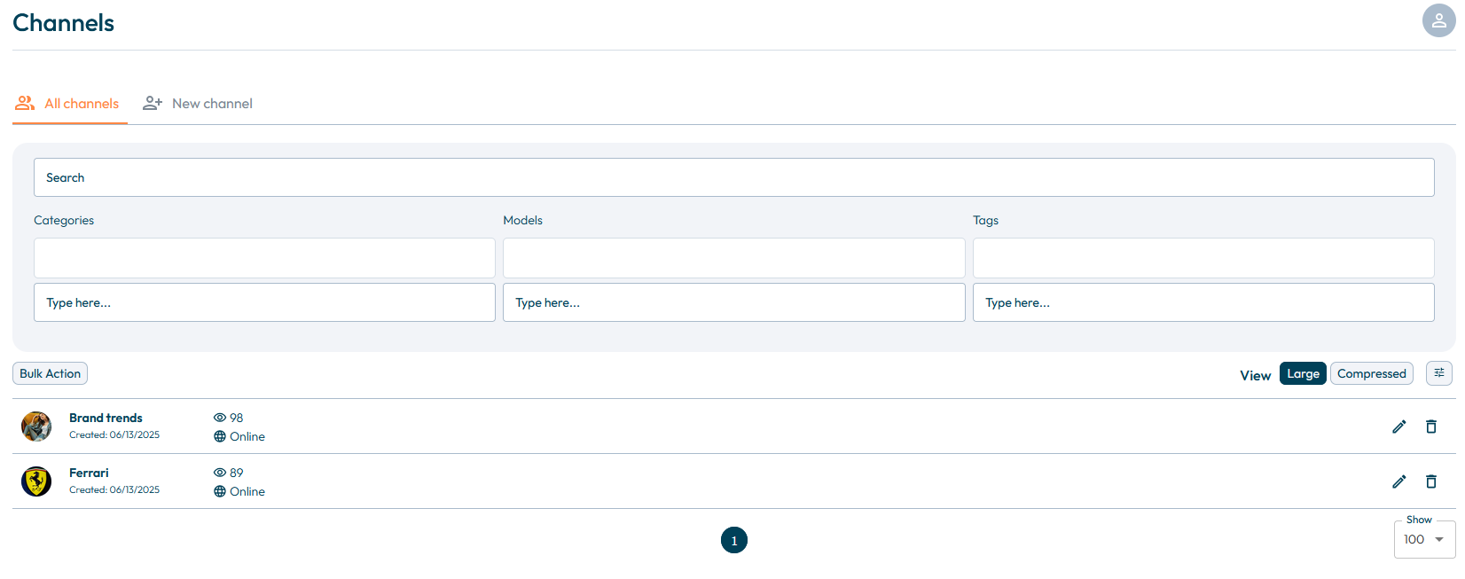Screen dimensions: 1465x579
Task: Focus the Models 'Type here...' combo box
Action: (x=733, y=302)
